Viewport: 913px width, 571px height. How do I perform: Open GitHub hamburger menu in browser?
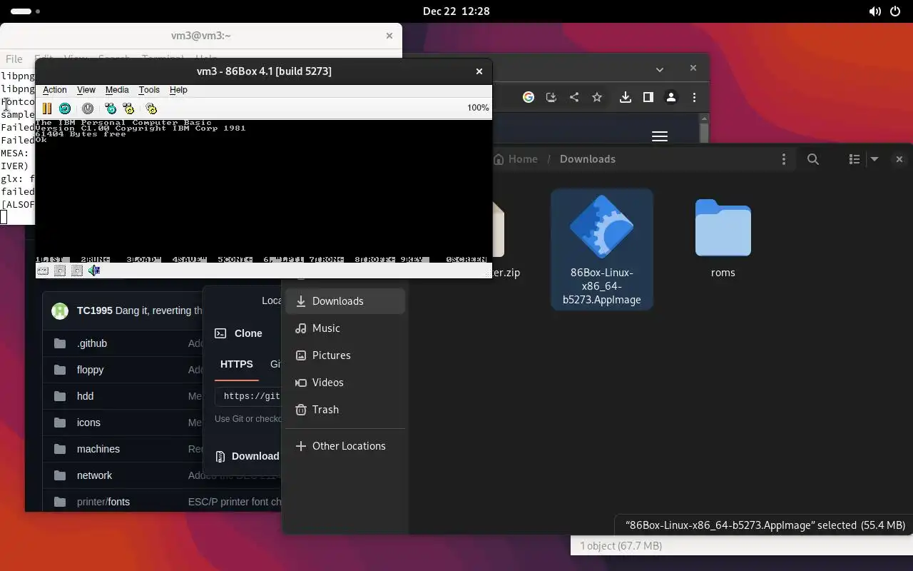pyautogui.click(x=660, y=136)
